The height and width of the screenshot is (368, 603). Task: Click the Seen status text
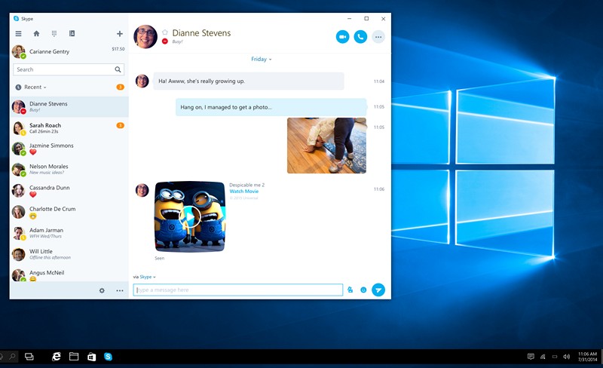pos(160,259)
